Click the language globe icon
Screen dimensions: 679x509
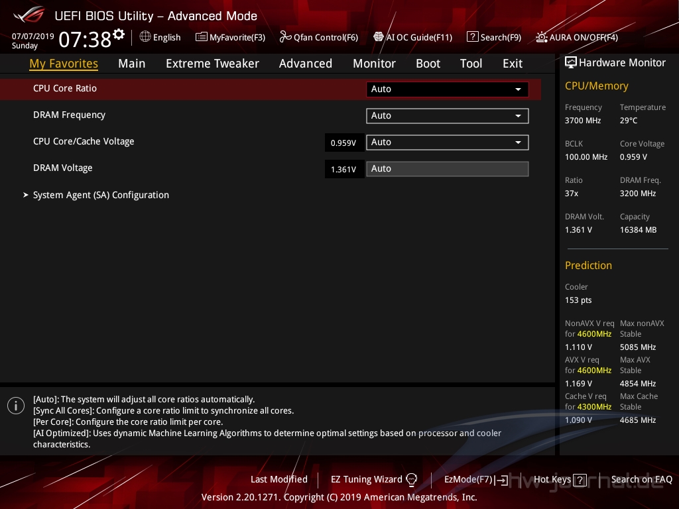coord(145,37)
